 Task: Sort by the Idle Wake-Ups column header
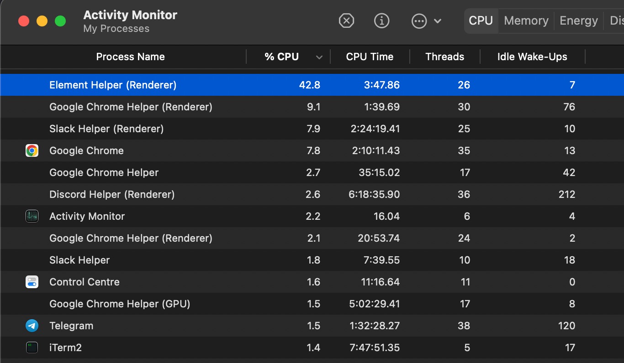[532, 57]
